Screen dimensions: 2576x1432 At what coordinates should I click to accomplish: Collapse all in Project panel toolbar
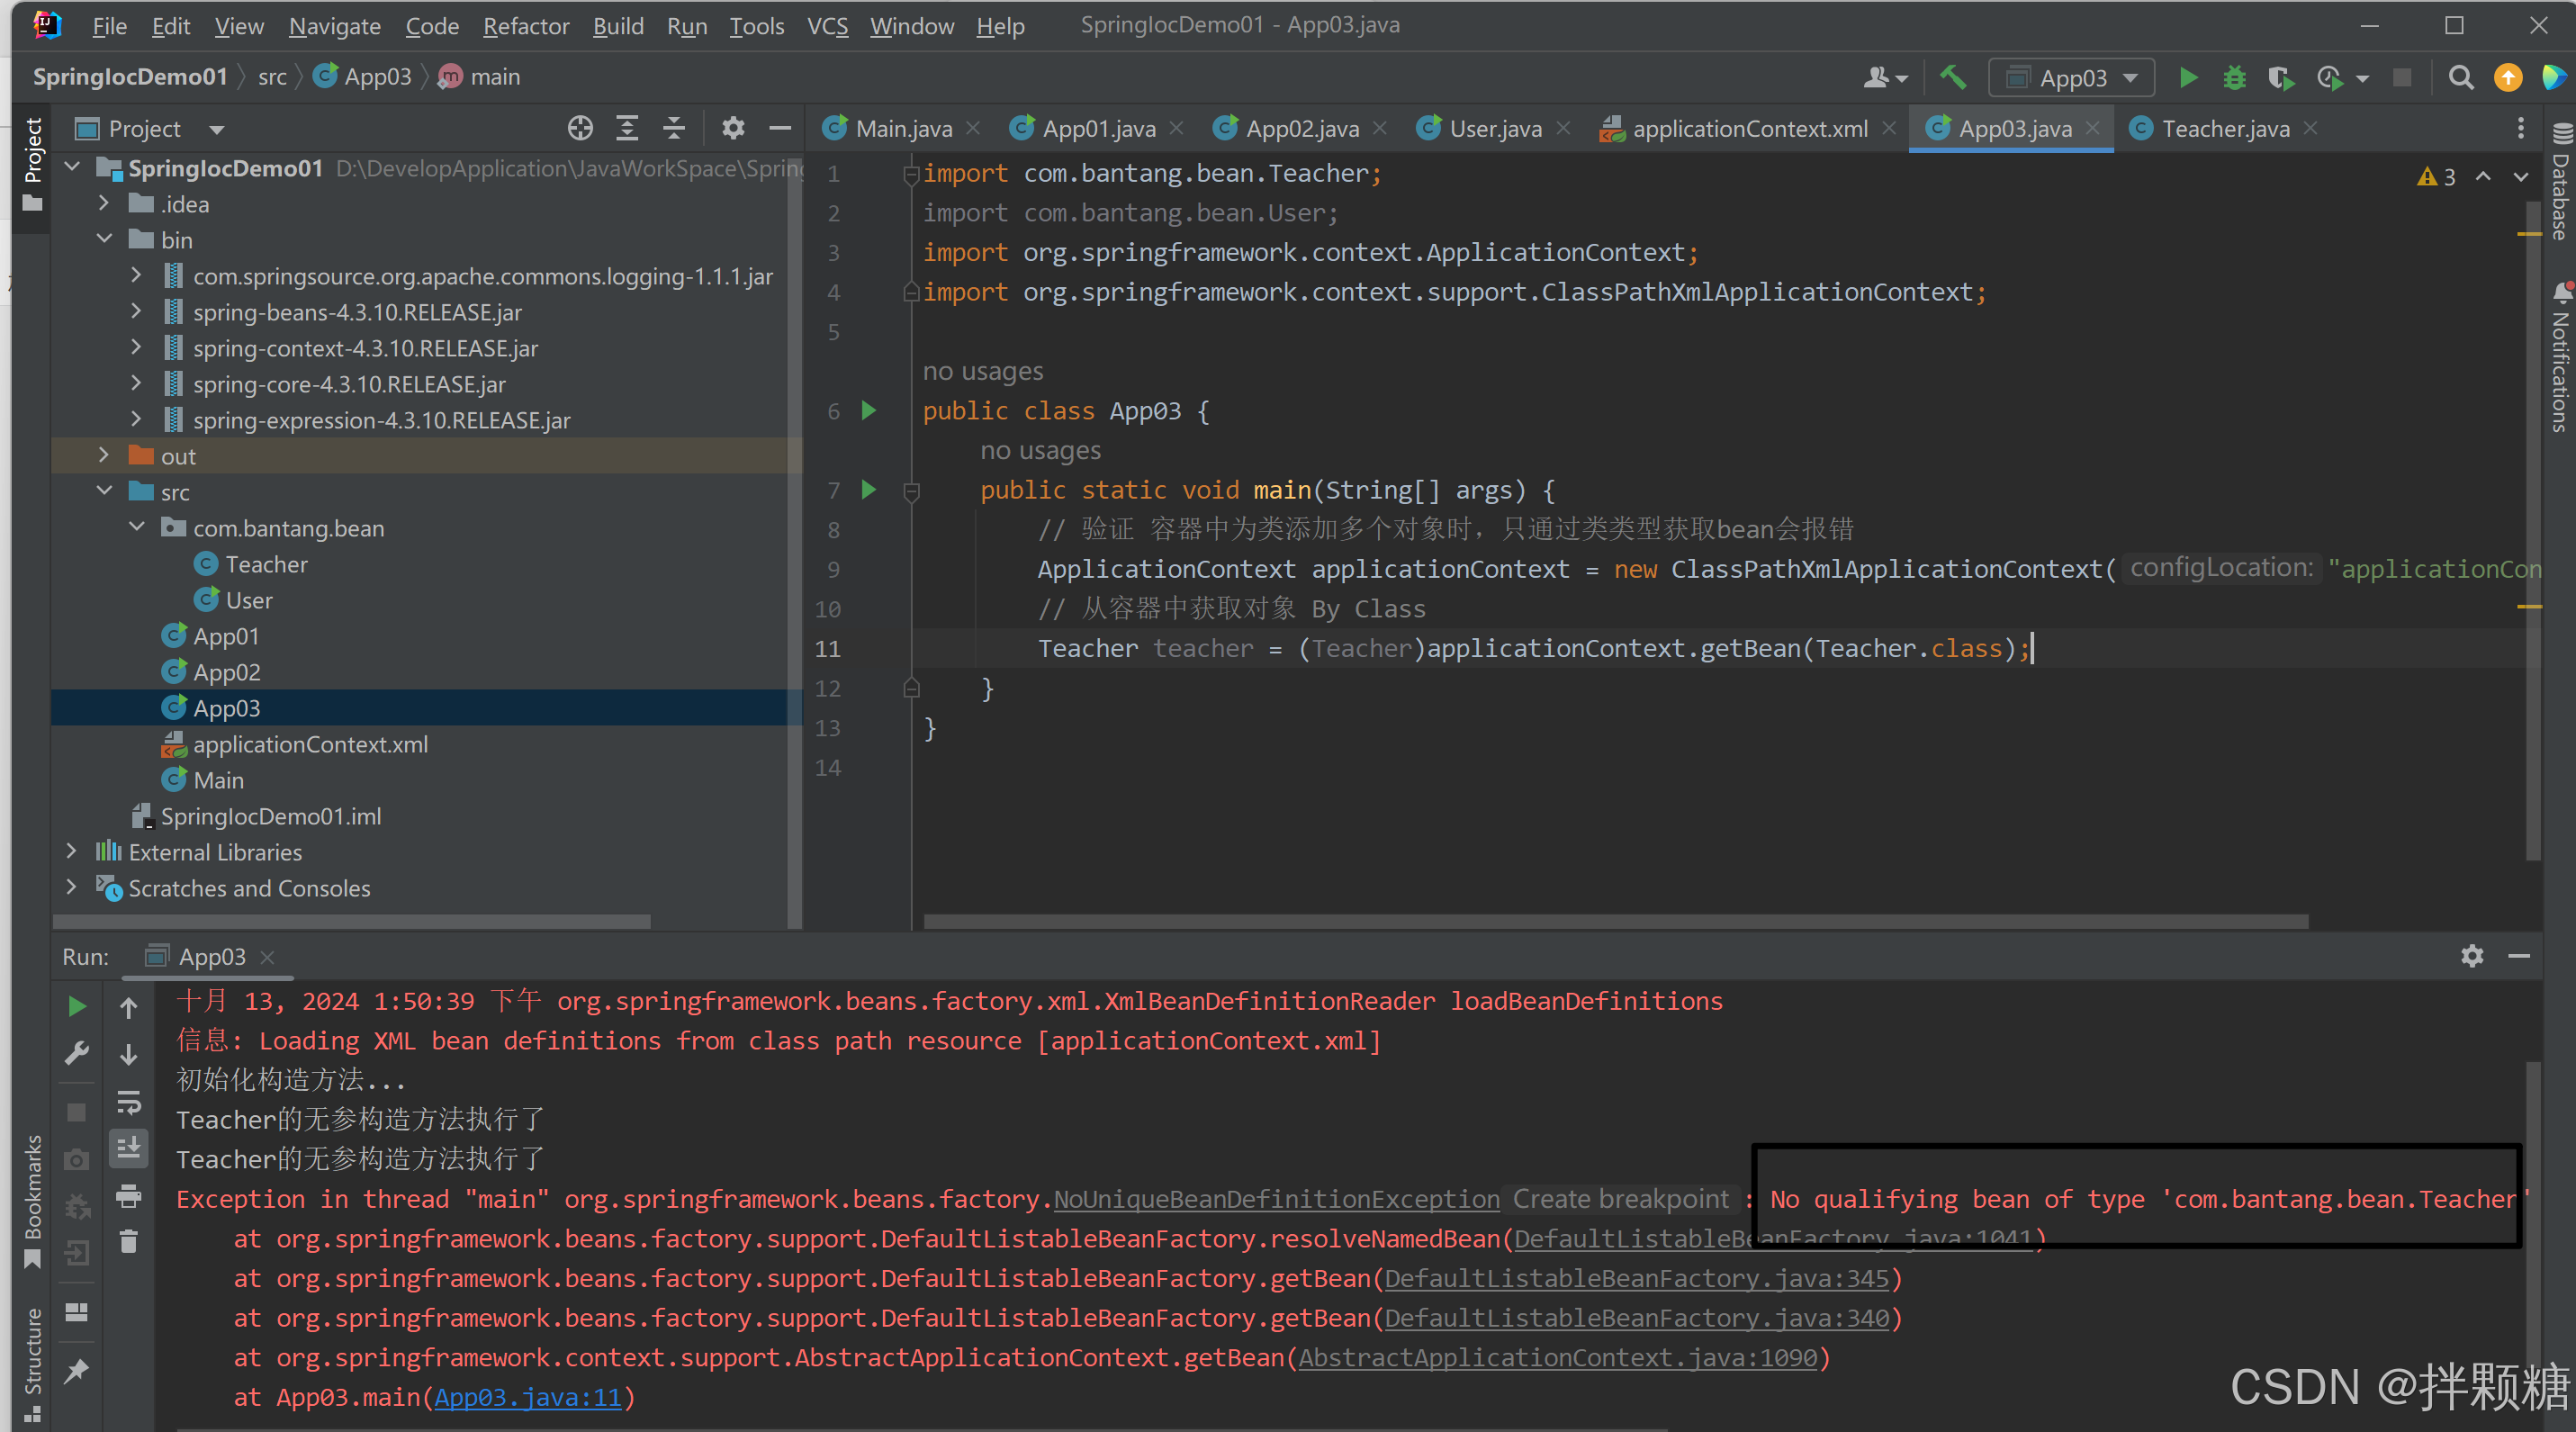674,128
